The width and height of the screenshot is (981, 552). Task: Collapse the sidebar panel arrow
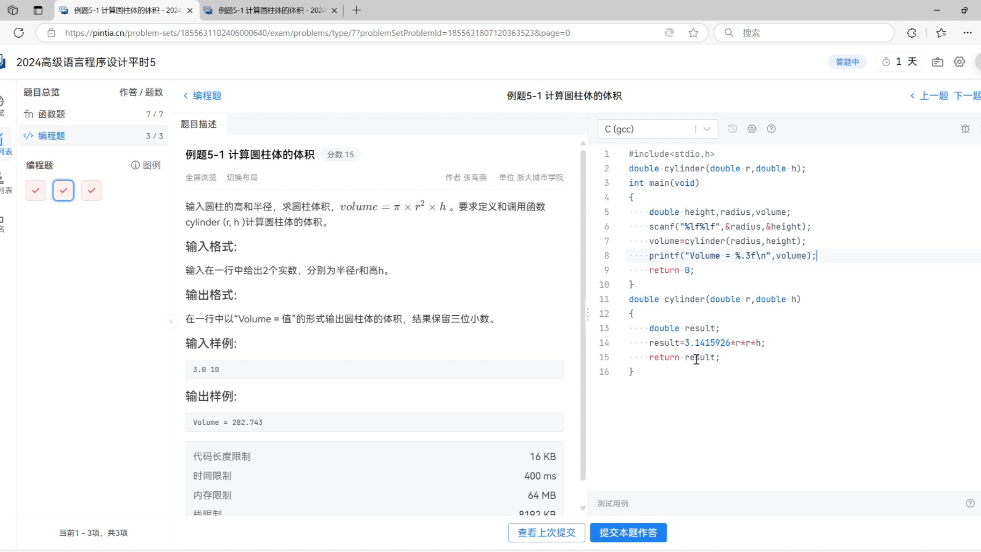pos(171,322)
